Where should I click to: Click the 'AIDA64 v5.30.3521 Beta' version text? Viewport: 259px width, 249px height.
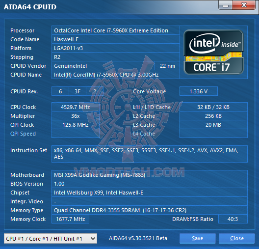(138, 238)
